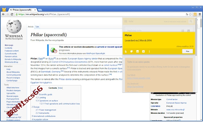The width and height of the screenshot is (203, 127).
Task: Click the cat icon left of tab
Action: 4,10
